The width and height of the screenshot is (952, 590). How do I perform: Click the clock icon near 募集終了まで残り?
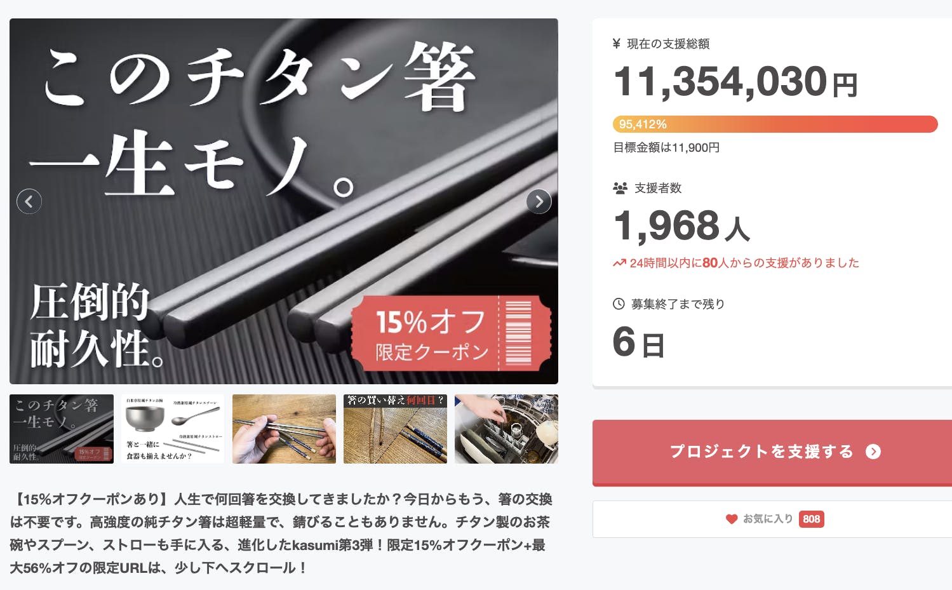[619, 304]
